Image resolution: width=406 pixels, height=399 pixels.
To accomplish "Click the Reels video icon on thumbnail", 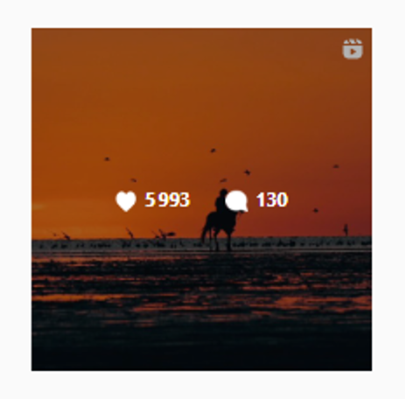I will (353, 49).
